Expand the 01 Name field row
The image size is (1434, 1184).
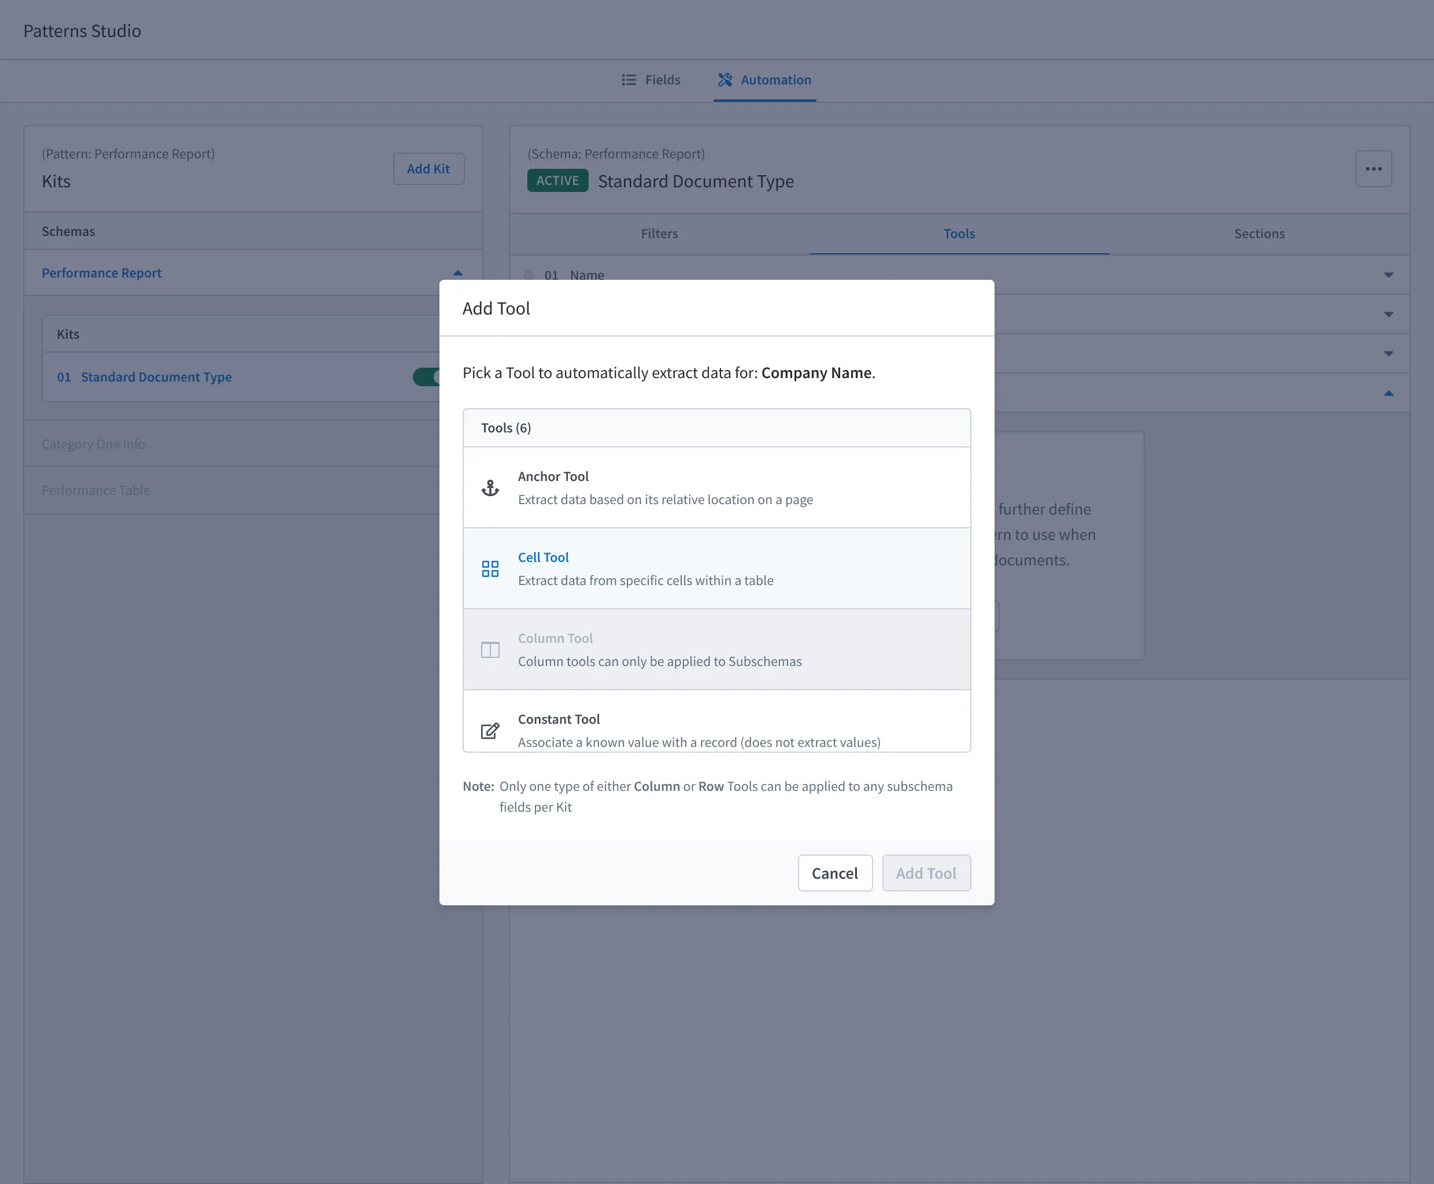1388,275
